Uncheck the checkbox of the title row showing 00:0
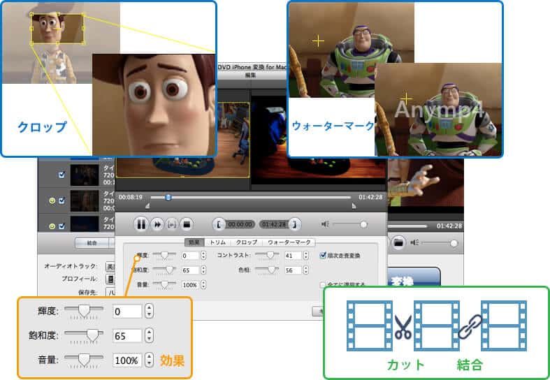Screen dimensions: 550x380 click(61, 201)
